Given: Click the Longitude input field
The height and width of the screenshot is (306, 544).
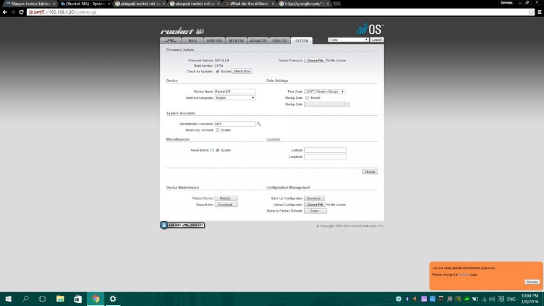Looking at the screenshot, I should click(325, 157).
